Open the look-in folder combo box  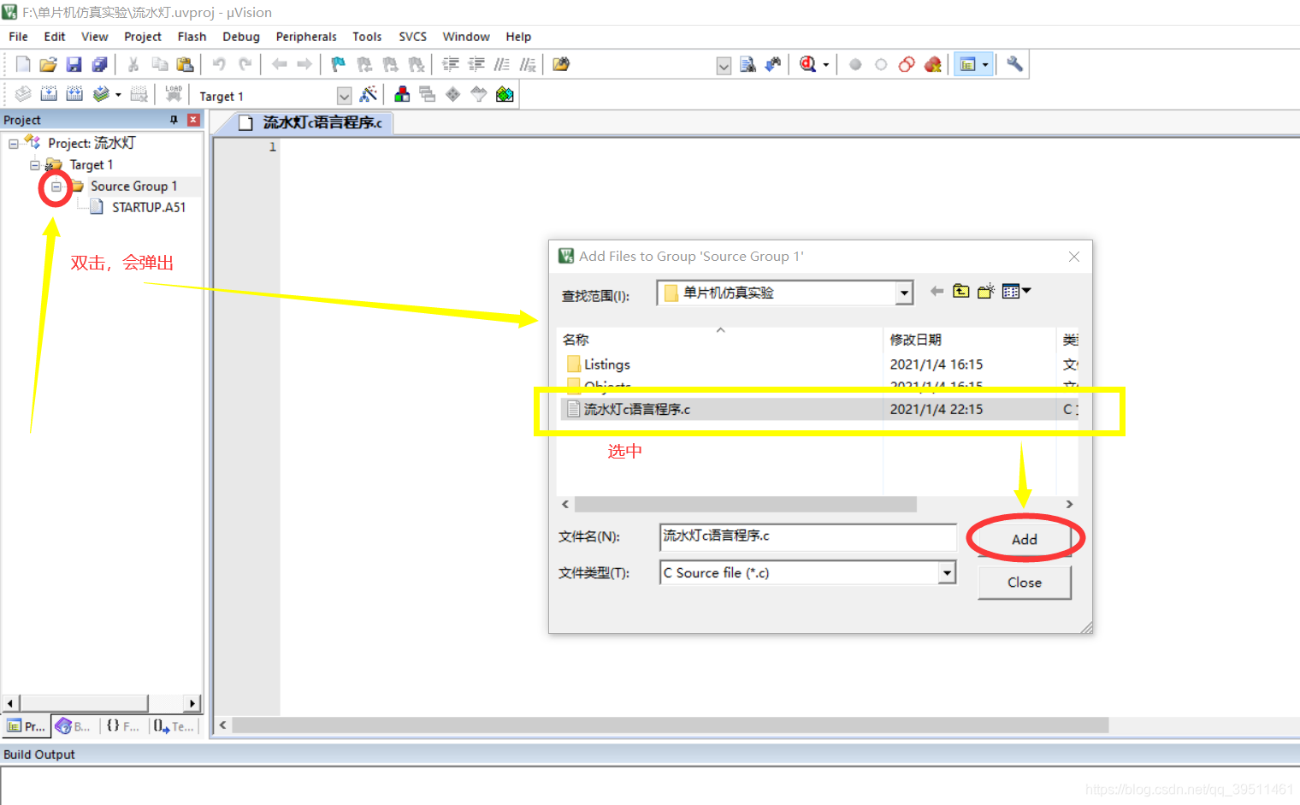[x=785, y=293]
